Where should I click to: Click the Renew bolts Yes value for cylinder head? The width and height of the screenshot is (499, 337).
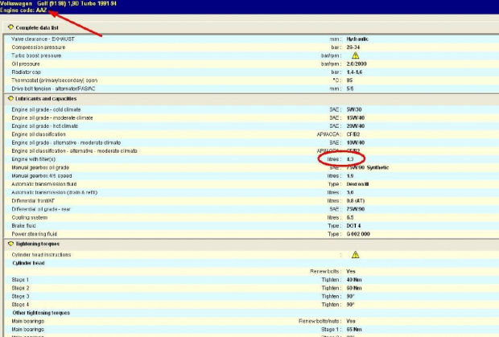351,271
